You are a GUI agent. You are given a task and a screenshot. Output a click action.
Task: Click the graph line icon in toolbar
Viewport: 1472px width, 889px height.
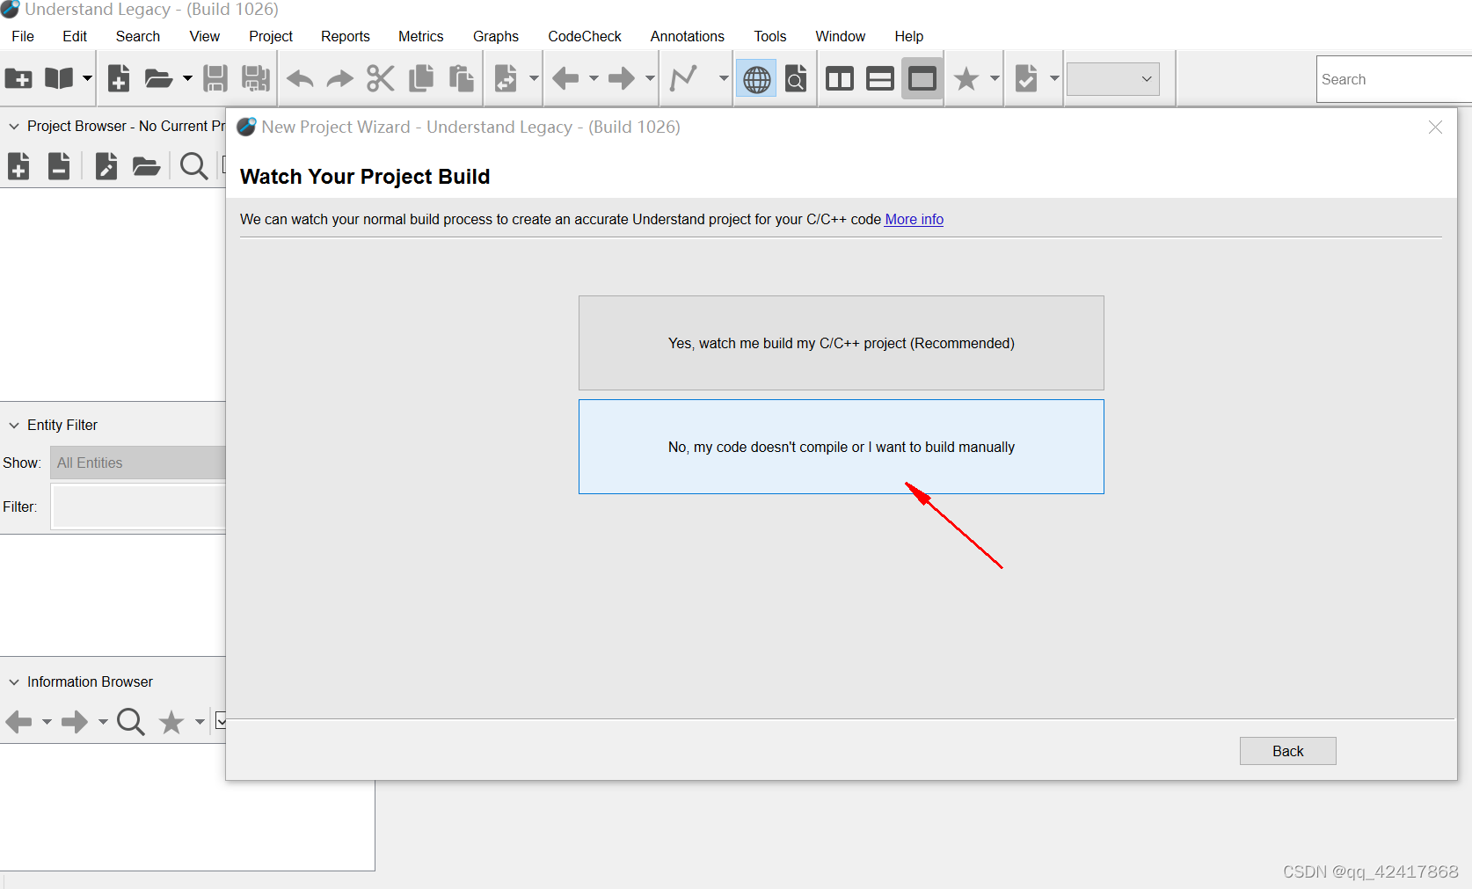[x=684, y=79]
